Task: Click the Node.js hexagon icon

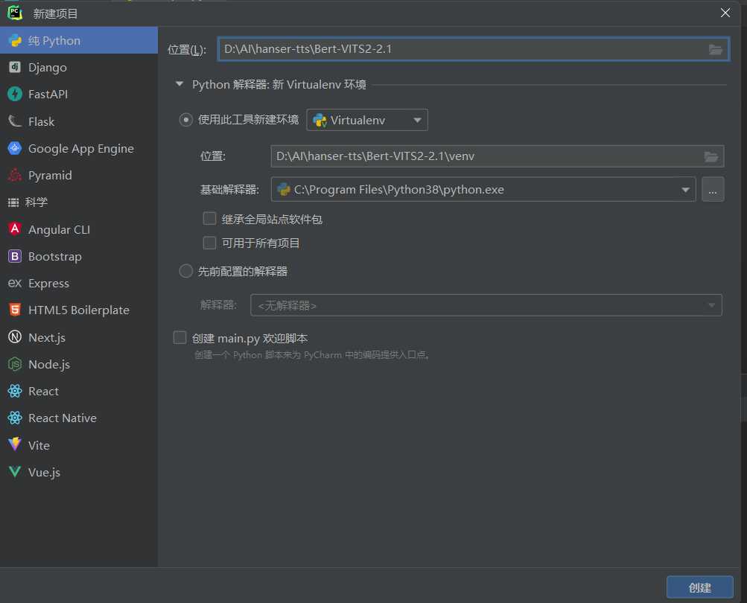Action: point(15,364)
